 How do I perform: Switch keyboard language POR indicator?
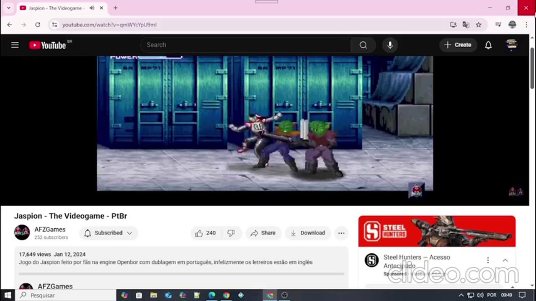pos(492,295)
